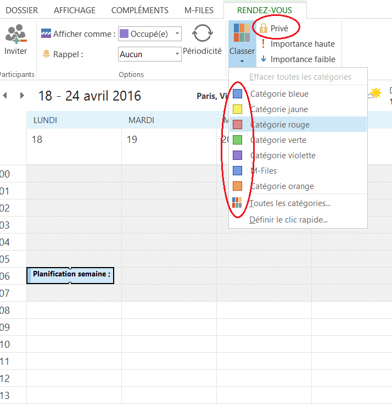Choose Catégorie rouge menu entry
392x405 pixels.
tap(298, 125)
